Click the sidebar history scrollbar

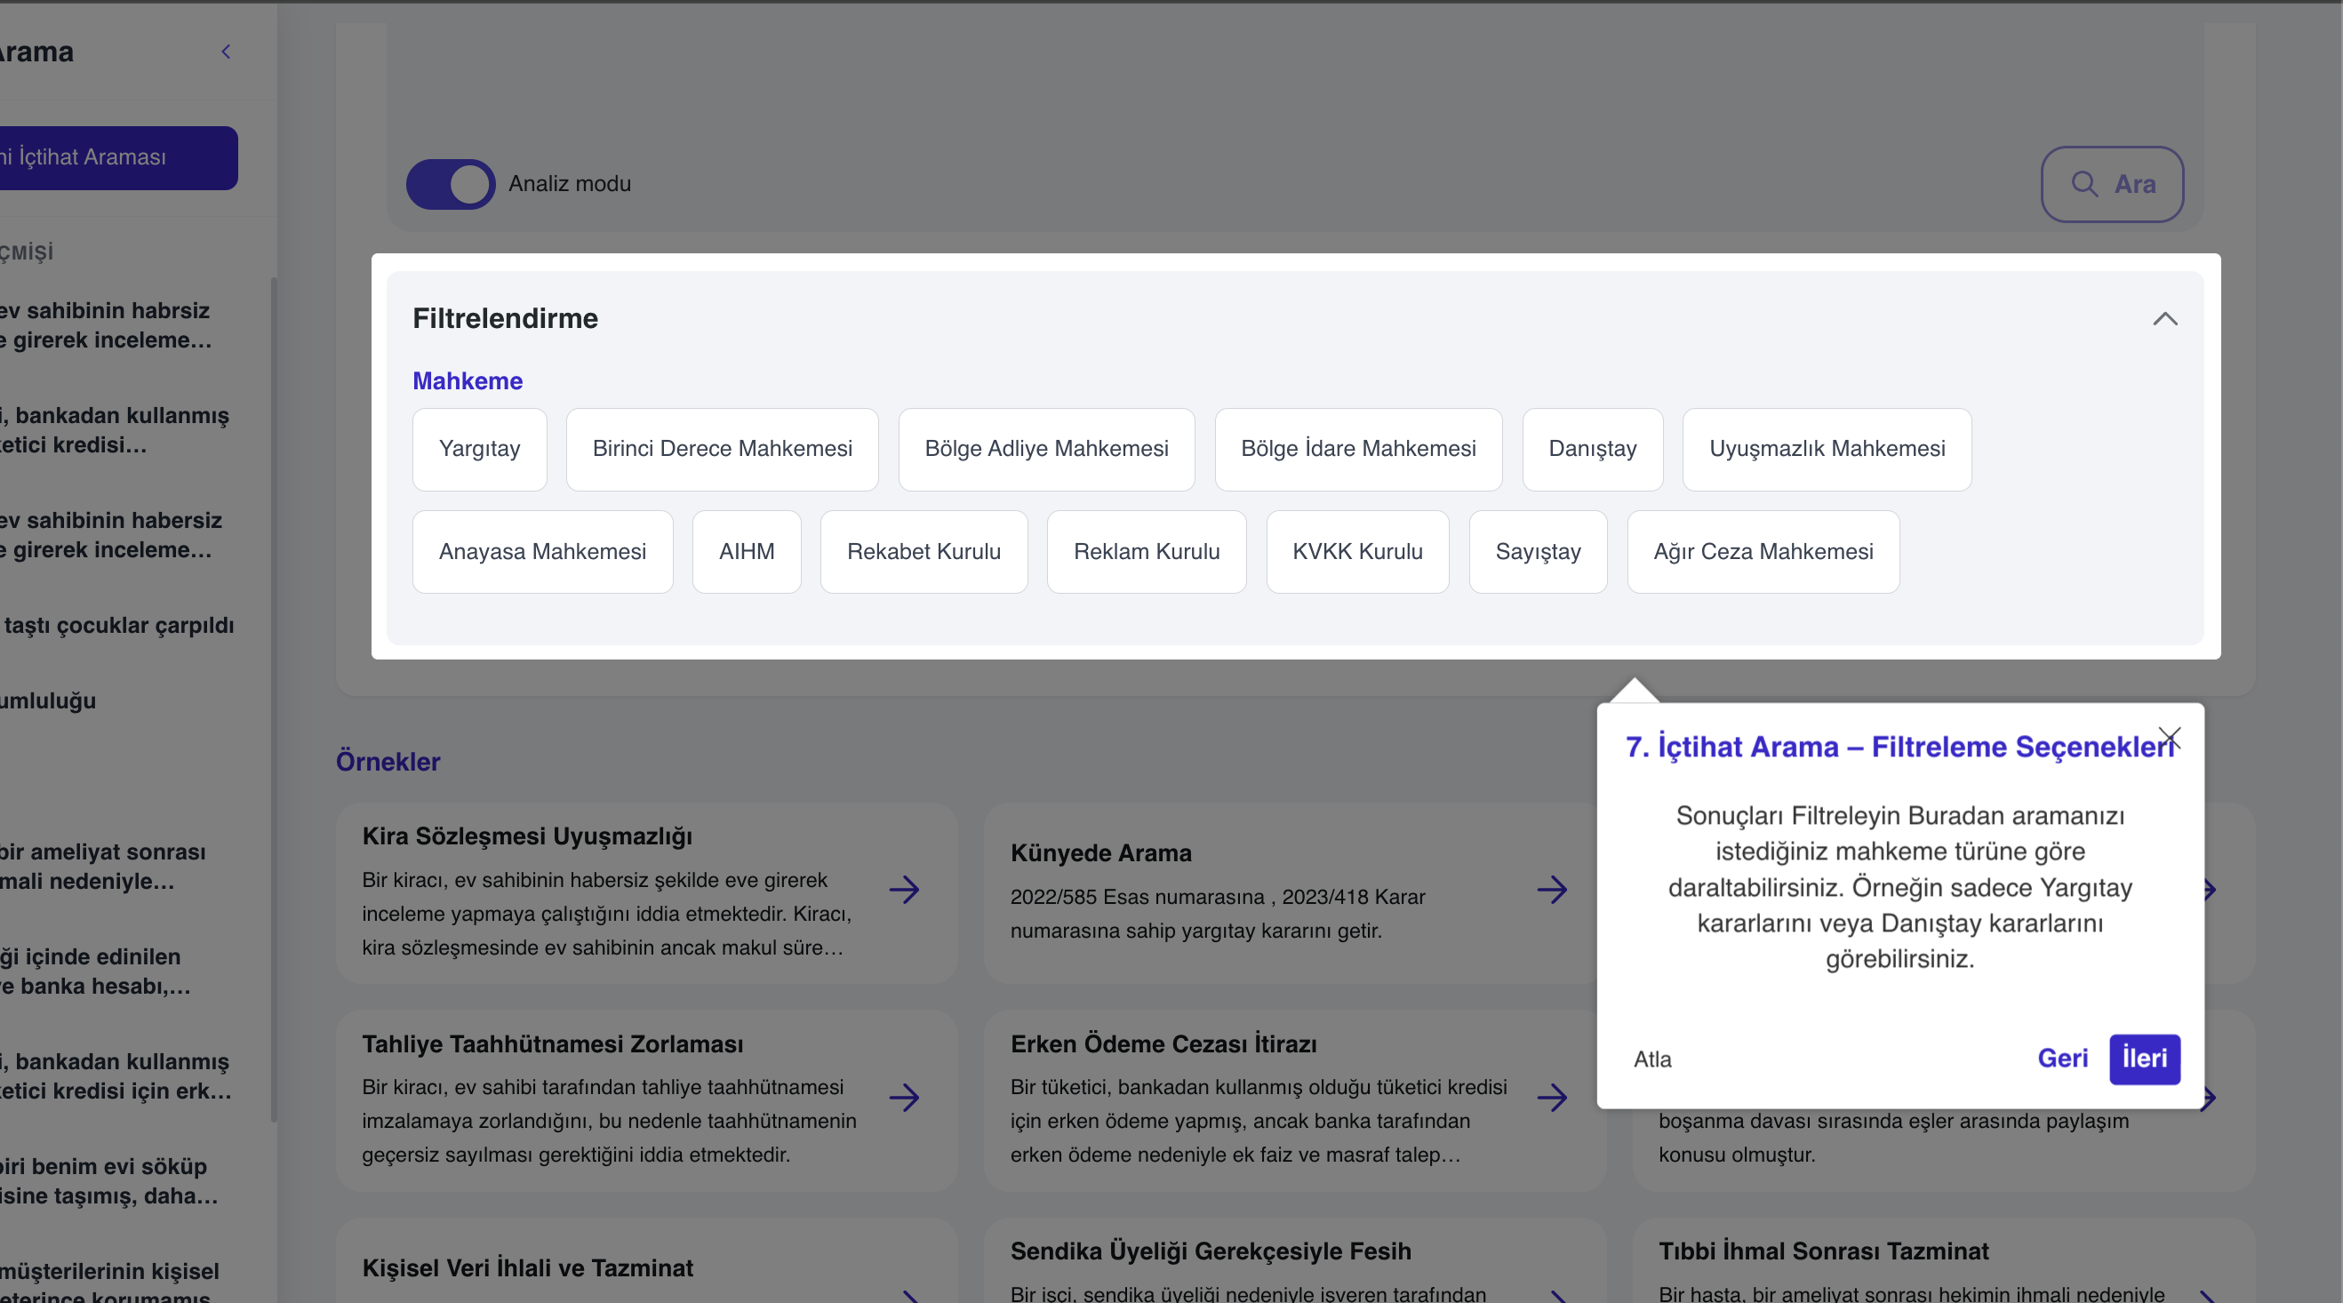[x=273, y=700]
